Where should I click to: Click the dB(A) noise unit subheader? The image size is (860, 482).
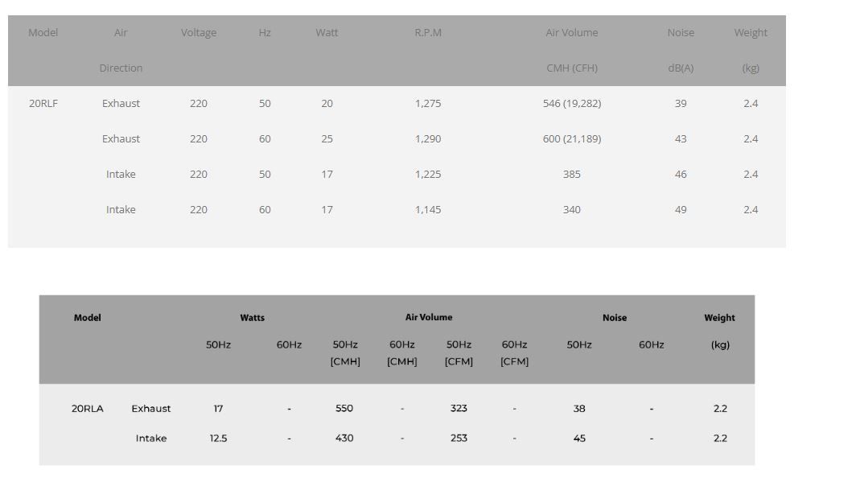tap(681, 68)
